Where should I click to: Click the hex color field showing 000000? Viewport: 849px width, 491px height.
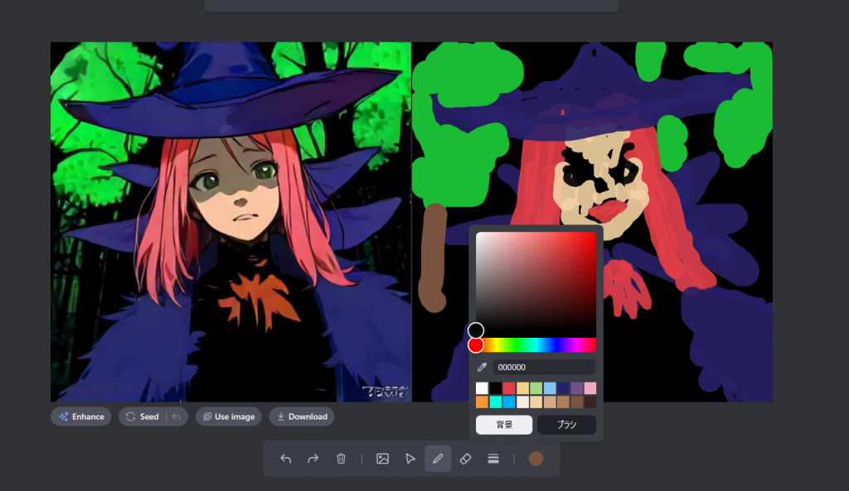[x=543, y=368]
